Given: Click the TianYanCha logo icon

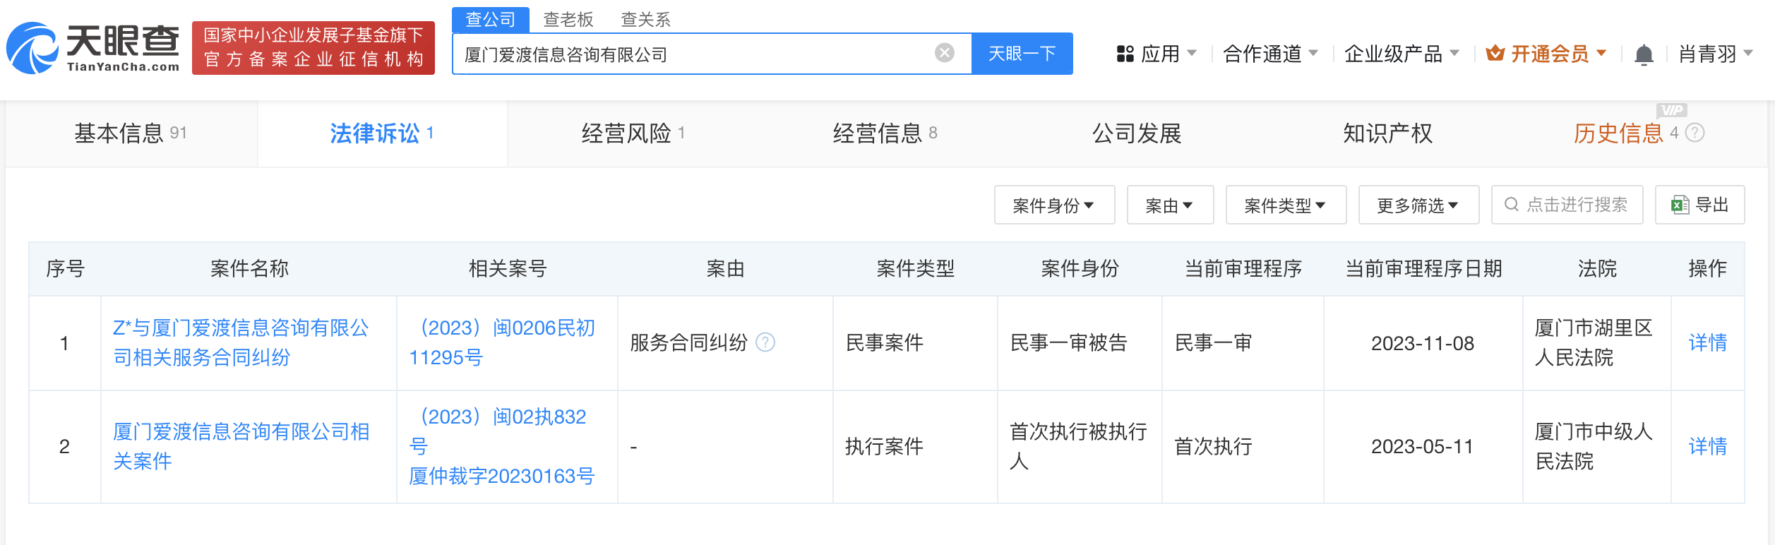Looking at the screenshot, I should [32, 48].
